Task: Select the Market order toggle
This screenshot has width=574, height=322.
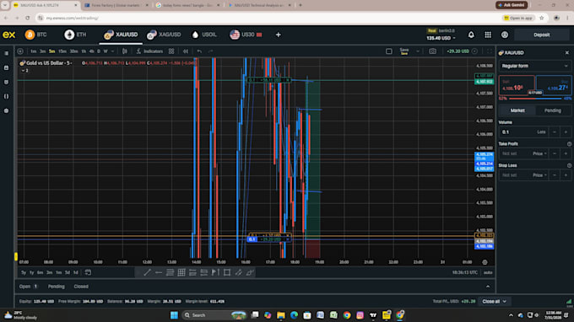Action: pyautogui.click(x=517, y=110)
